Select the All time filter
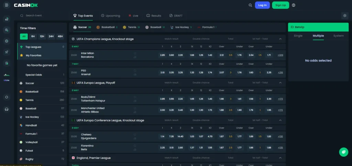The height and width of the screenshot is (166, 352). tap(24, 36)
